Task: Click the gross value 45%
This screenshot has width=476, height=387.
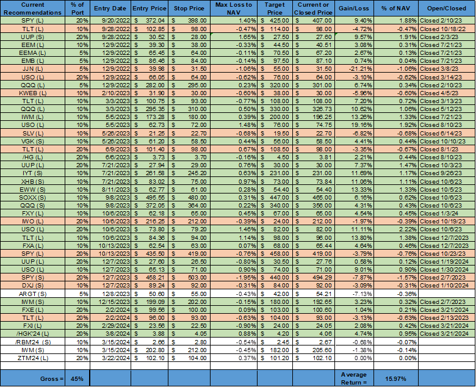Action: point(77,378)
